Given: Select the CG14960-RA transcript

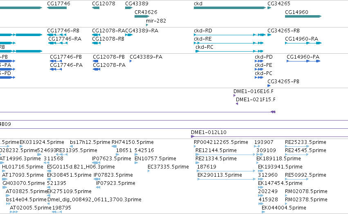Looking at the screenshot, I should (303, 43).
